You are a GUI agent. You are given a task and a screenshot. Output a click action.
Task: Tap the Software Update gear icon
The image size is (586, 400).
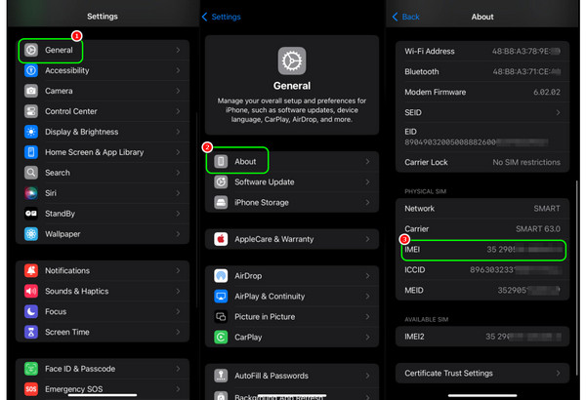tap(221, 181)
